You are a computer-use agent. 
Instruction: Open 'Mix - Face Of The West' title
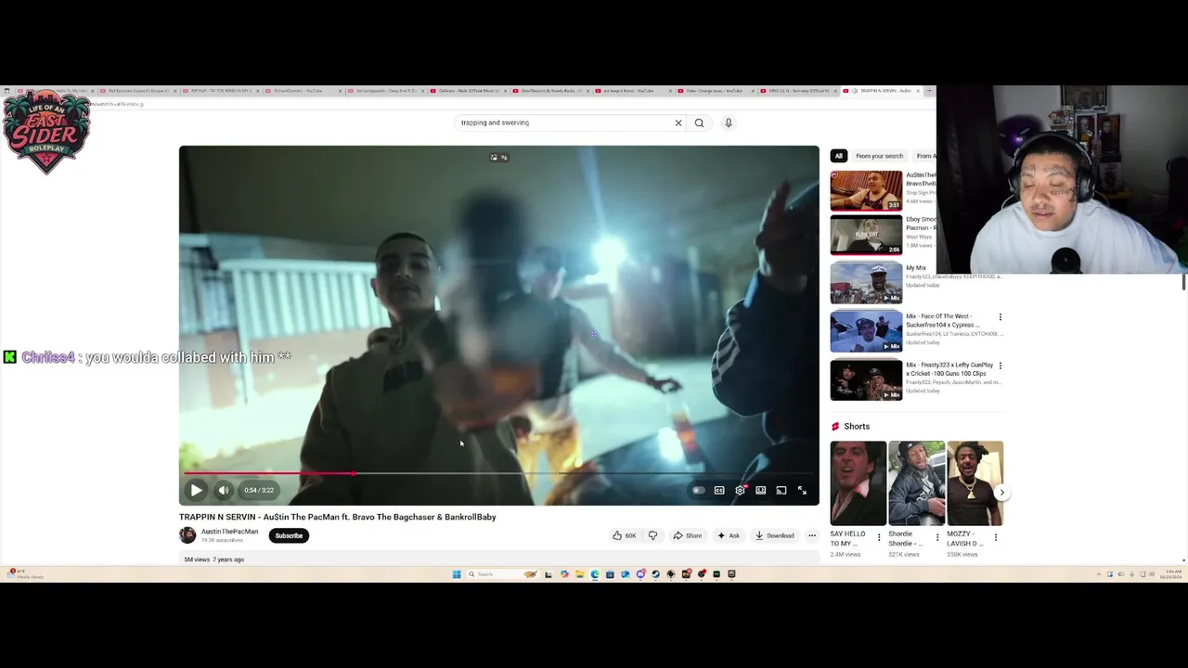tap(943, 320)
